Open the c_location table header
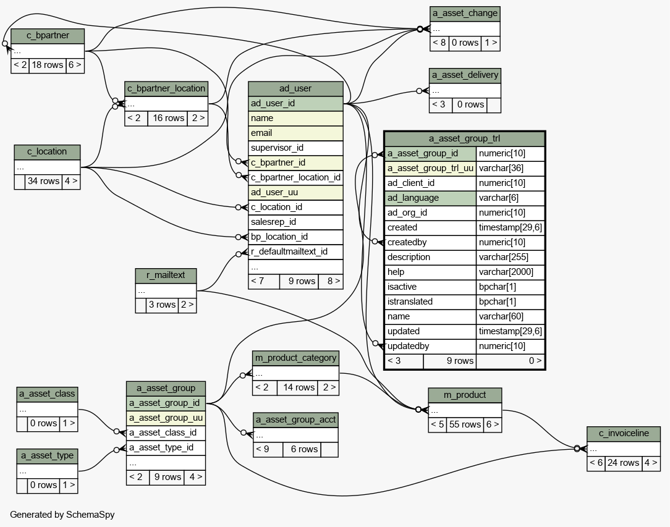The width and height of the screenshot is (670, 527). [x=47, y=152]
